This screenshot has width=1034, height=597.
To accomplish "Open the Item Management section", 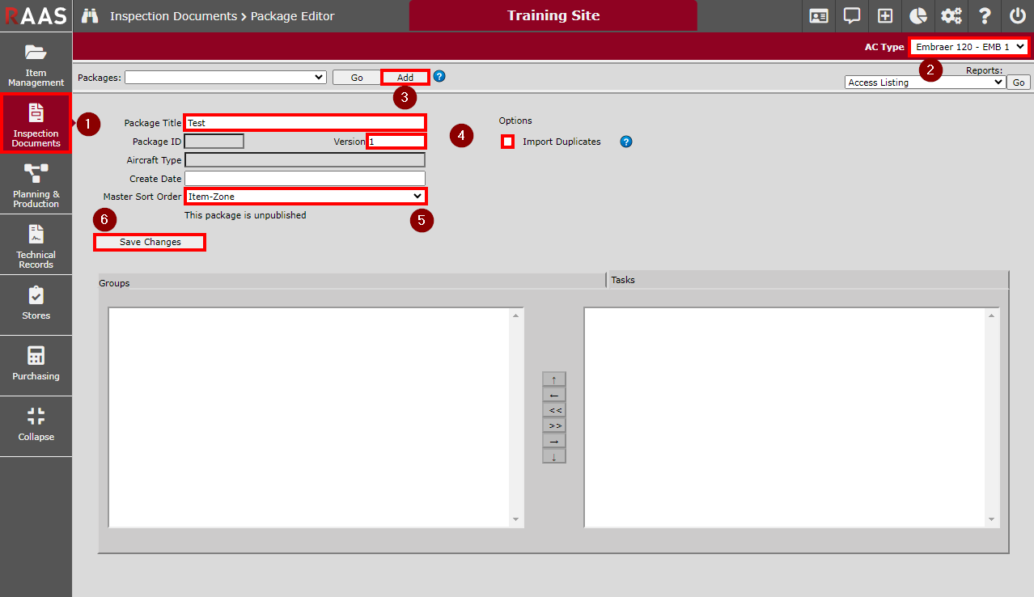I will coord(36,65).
